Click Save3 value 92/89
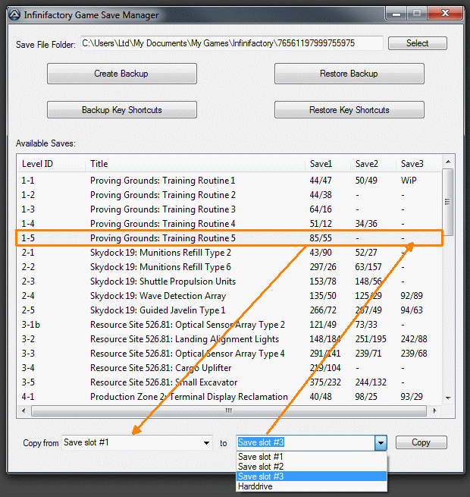Image resolution: width=470 pixels, height=497 pixels. 412,296
